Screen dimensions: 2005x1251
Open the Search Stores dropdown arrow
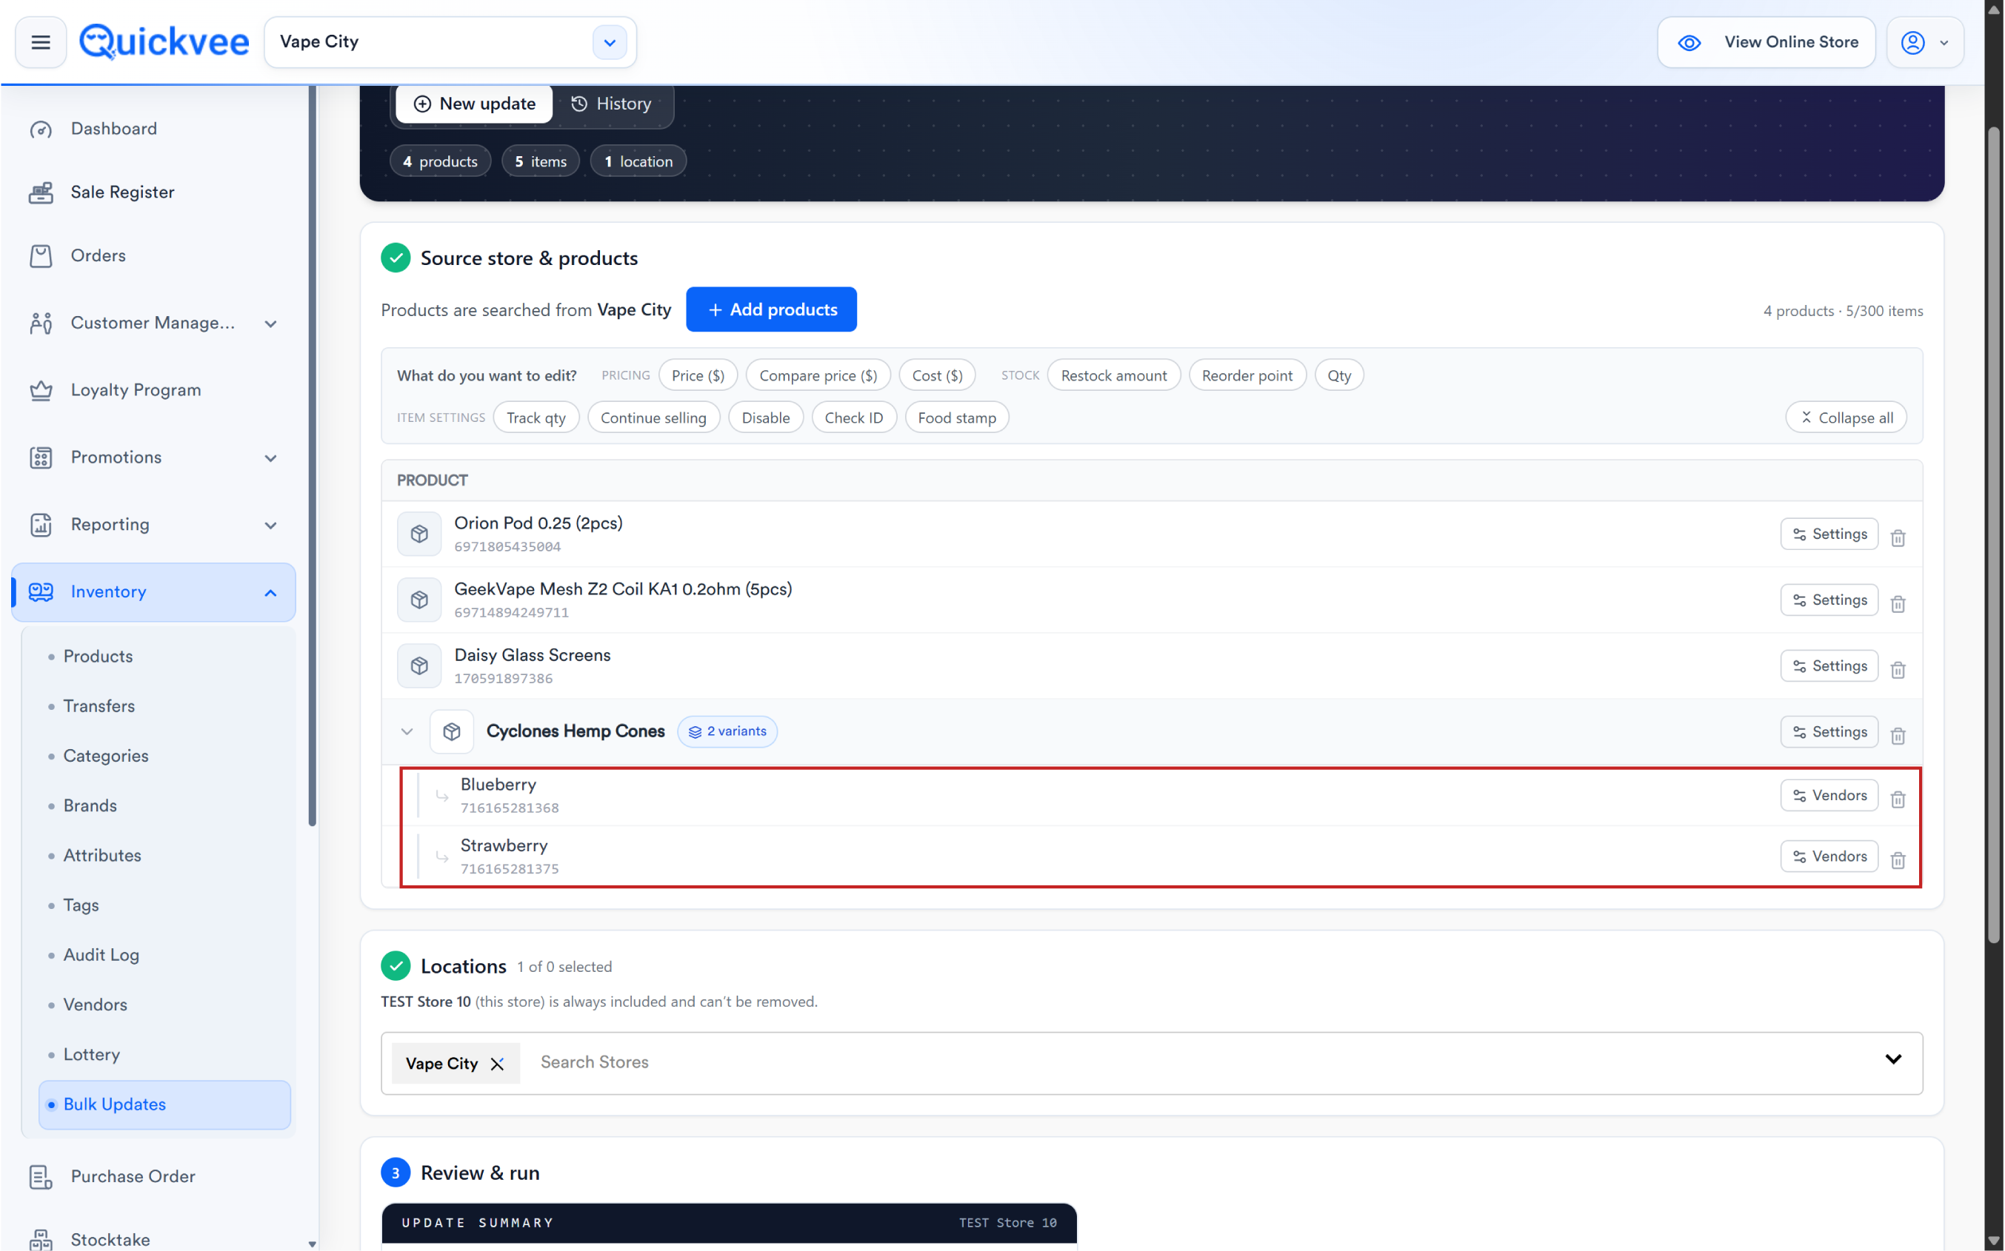click(1893, 1059)
